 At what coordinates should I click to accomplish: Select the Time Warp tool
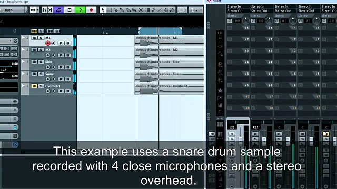[147, 10]
